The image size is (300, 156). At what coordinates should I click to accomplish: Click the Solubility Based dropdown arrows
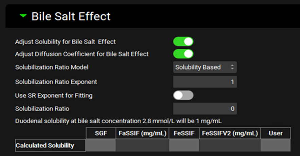coord(232,67)
